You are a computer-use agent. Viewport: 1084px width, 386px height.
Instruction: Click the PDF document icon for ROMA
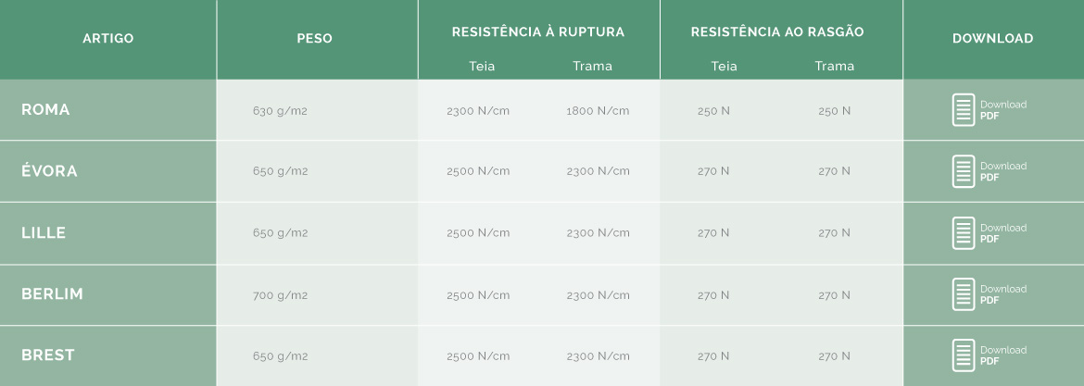(963, 110)
